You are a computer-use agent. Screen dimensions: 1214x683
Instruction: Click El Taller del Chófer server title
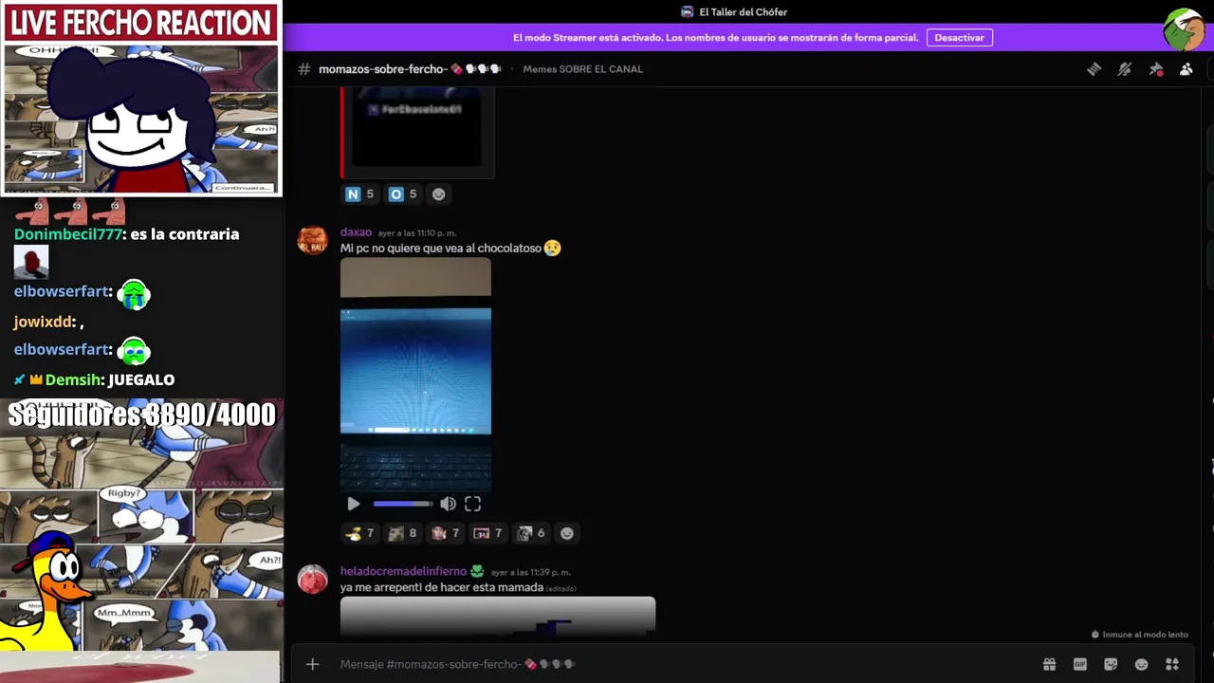pos(744,12)
